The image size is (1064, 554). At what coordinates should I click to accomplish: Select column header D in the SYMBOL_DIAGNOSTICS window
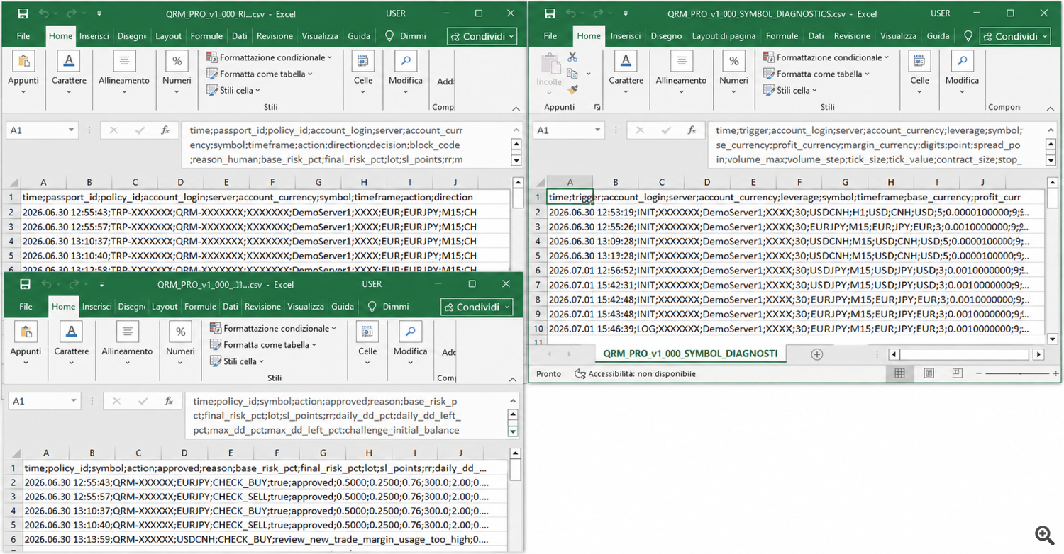pyautogui.click(x=706, y=183)
